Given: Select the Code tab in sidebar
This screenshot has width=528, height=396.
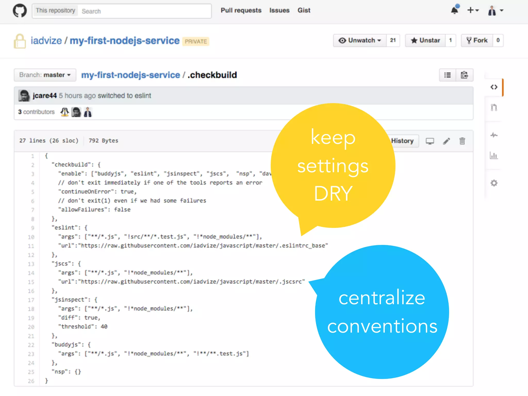Looking at the screenshot, I should 494,87.
